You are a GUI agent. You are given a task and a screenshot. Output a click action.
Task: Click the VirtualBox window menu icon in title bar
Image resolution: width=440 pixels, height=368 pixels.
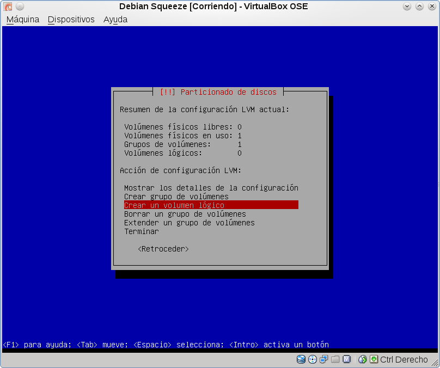coord(8,7)
